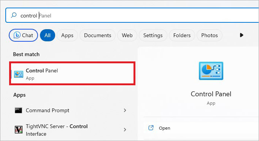This screenshot has width=259, height=141.
Task: Click the Control Panel icon in best match
Action: [x=19, y=74]
